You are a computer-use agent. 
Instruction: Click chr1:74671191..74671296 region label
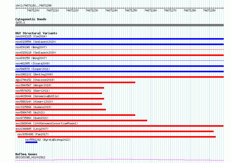point(33,6)
